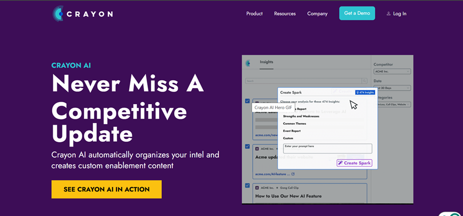This screenshot has height=216, width=463.
Task: Click the Enter your prompt here field
Action: 327,149
